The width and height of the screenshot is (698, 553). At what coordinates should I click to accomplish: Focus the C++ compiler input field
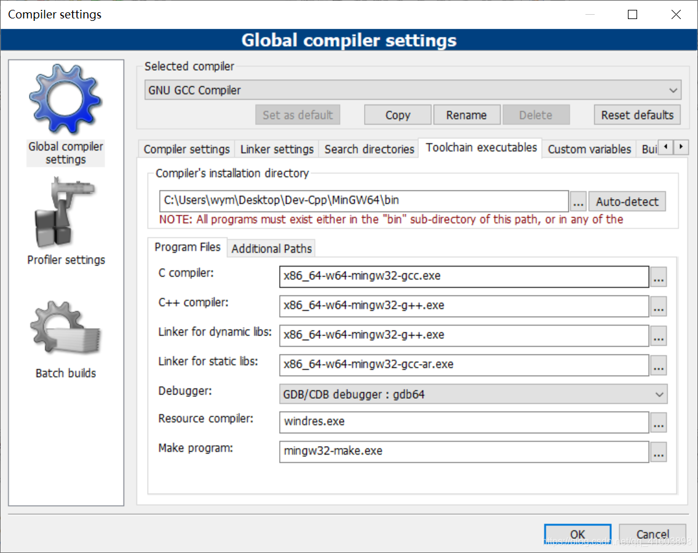(464, 306)
